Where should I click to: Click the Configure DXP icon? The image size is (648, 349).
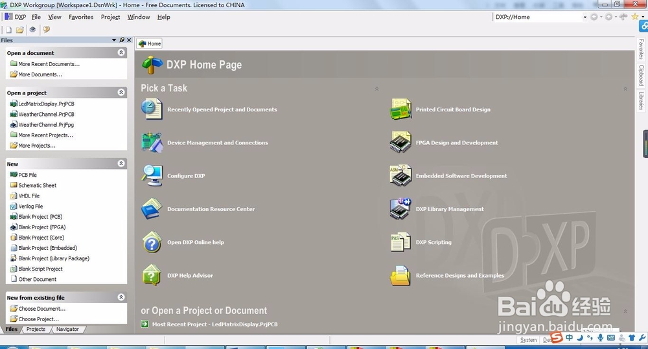(x=152, y=175)
